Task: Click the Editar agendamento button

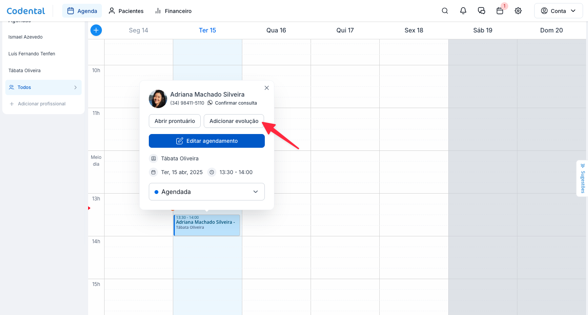Action: [207, 141]
